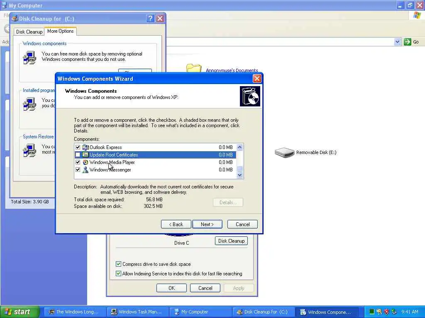Open the Removable Disk (E:) drive icon
Screen dimensions: 425x318
284,152
